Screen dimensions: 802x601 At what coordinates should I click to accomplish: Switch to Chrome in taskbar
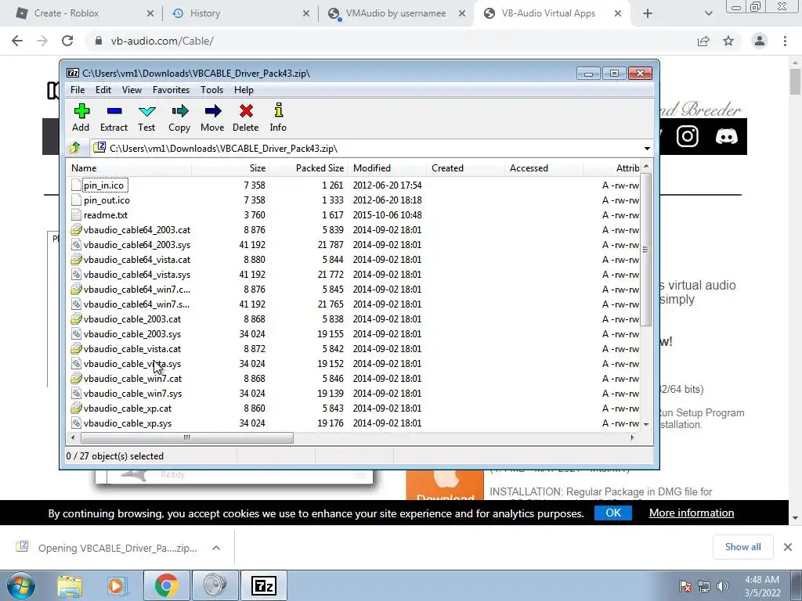[166, 585]
